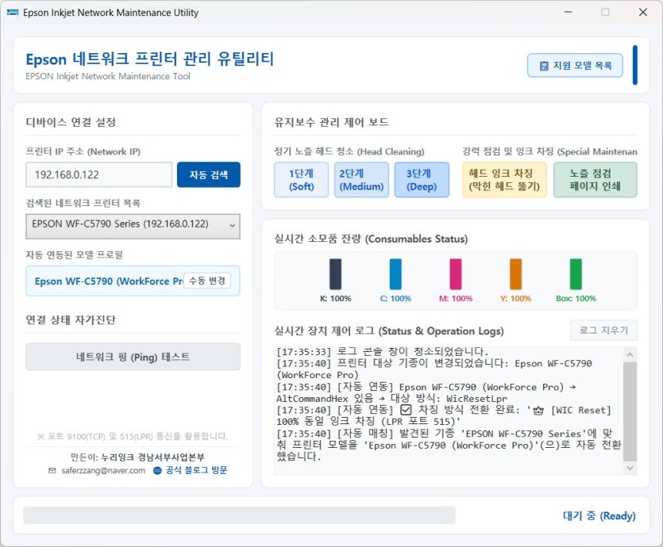Click the 수동 변경 button
Screen dimensions: 663x547
point(207,281)
